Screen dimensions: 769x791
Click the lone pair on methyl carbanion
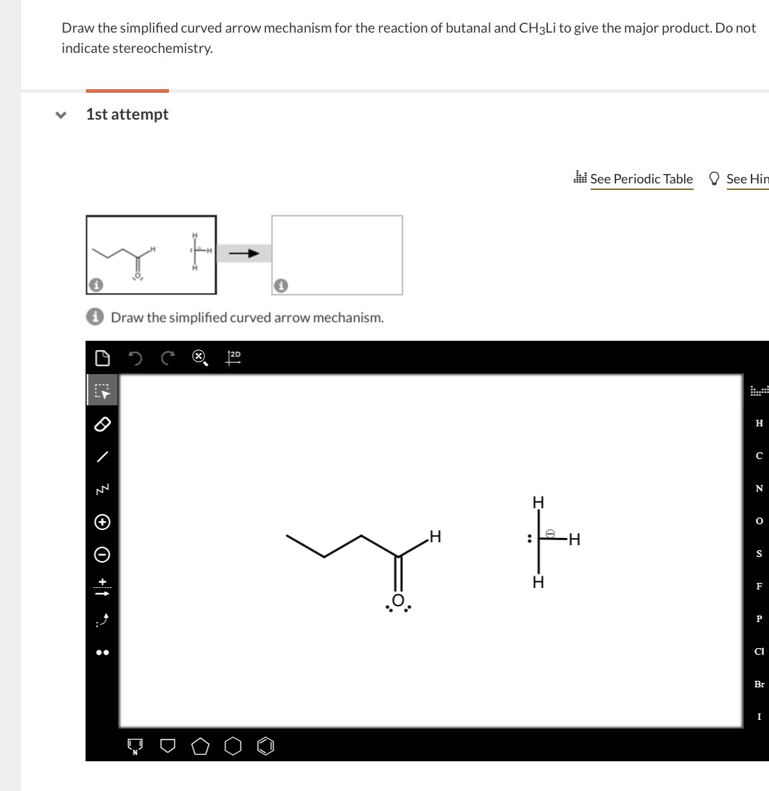click(529, 539)
